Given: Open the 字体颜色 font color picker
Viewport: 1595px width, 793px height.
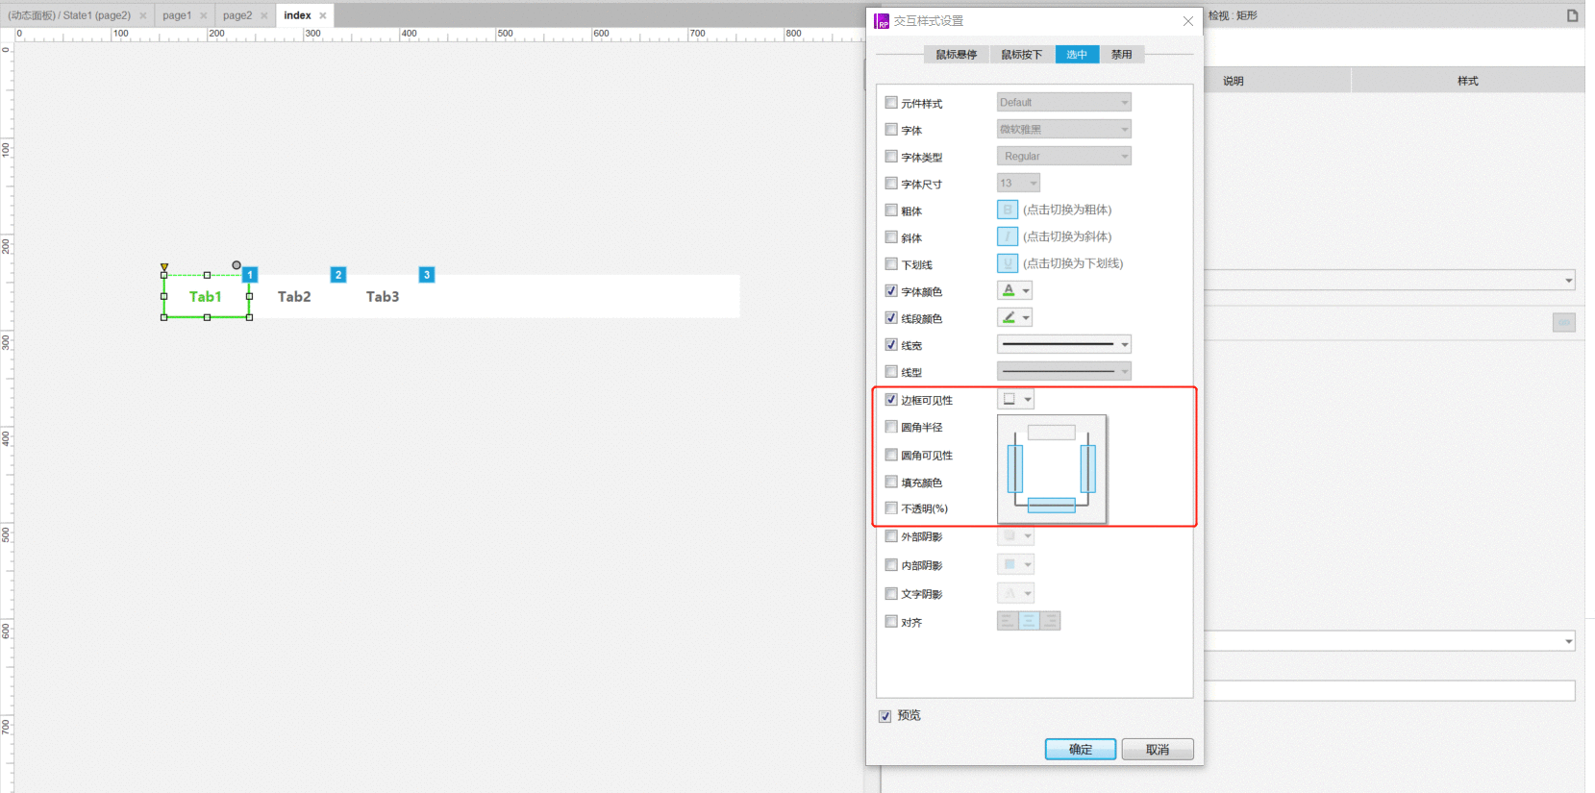Looking at the screenshot, I should [x=1015, y=290].
